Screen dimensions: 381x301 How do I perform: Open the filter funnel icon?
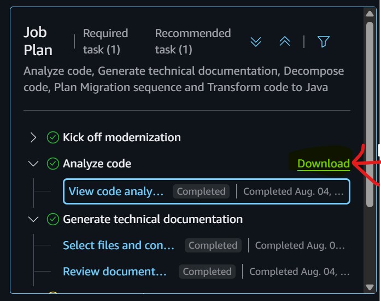point(324,41)
